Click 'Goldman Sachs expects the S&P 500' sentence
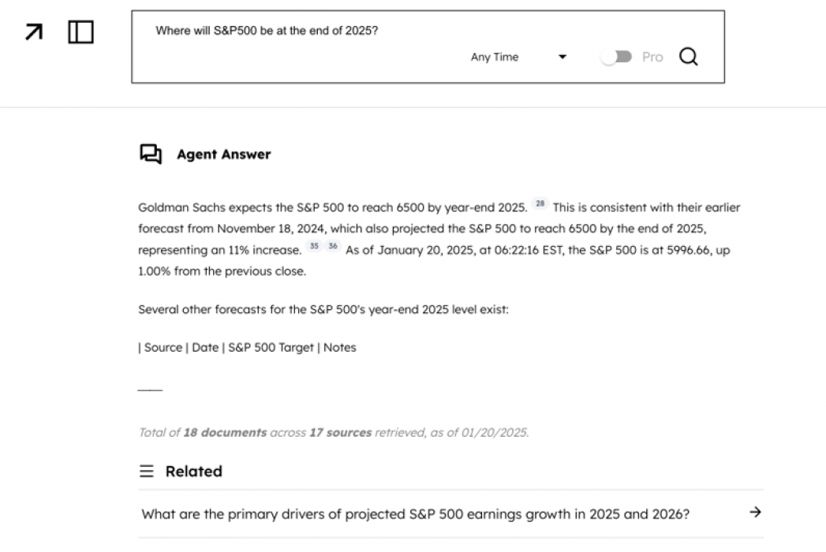The width and height of the screenshot is (826, 552). (x=332, y=207)
